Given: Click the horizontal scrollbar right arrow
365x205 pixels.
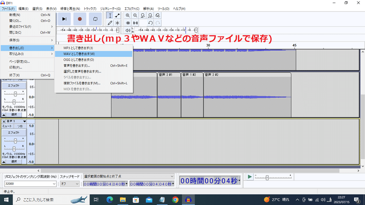Looking at the screenshot, I should (x=358, y=170).
